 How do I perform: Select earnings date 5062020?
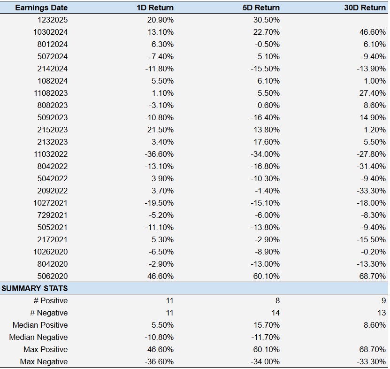(53, 276)
